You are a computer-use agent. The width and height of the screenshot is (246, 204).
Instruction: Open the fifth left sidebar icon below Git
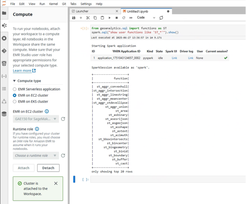pyautogui.click(x=4, y=64)
